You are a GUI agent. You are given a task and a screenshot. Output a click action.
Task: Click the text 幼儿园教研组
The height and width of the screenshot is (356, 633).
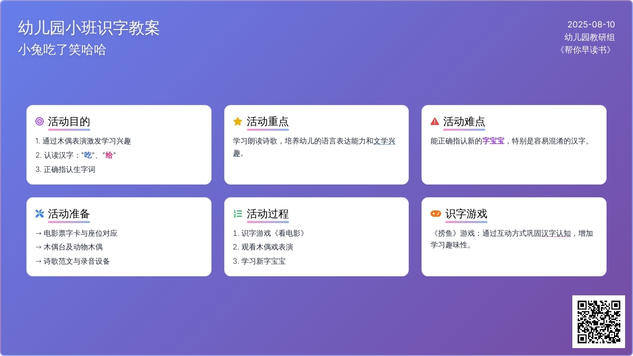590,37
